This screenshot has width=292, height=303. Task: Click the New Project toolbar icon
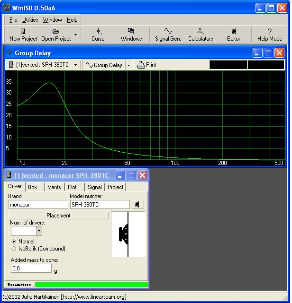point(23,31)
